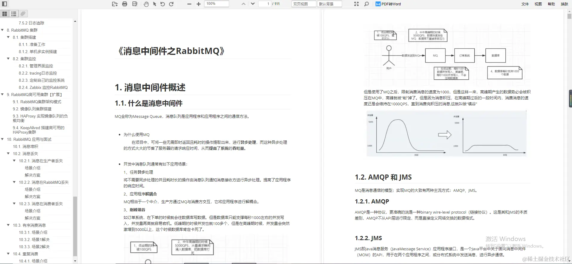Collapse 9. RabbitMQ高可用集群 node
572x264 pixels.
click(2, 95)
